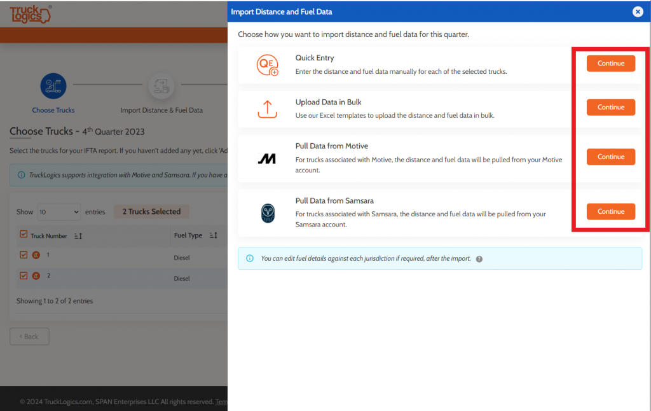Toggle the select-all Truck Number checkbox
Image resolution: width=651 pixels, height=411 pixels.
(x=24, y=234)
